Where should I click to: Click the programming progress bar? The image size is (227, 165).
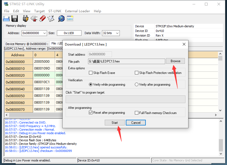tap(125, 99)
